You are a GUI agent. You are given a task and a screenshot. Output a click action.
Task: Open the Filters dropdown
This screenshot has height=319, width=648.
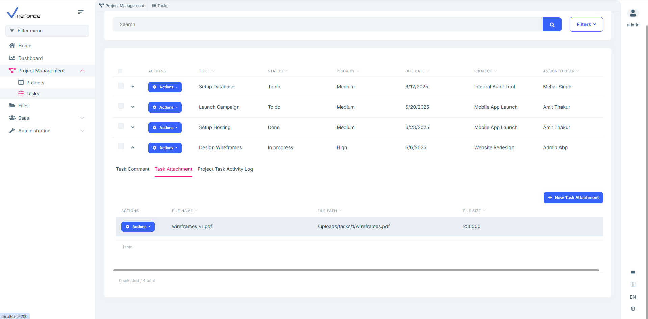(586, 24)
